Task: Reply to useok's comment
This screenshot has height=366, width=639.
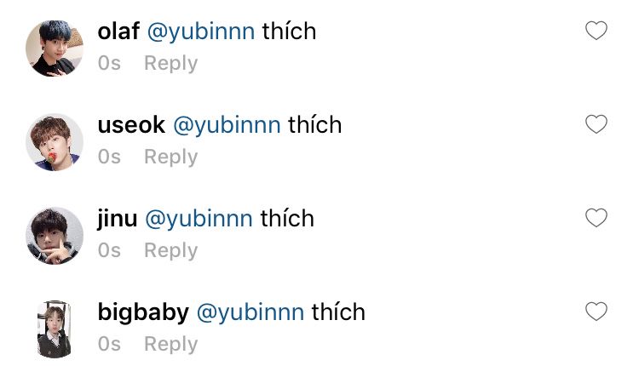Action: pos(170,157)
